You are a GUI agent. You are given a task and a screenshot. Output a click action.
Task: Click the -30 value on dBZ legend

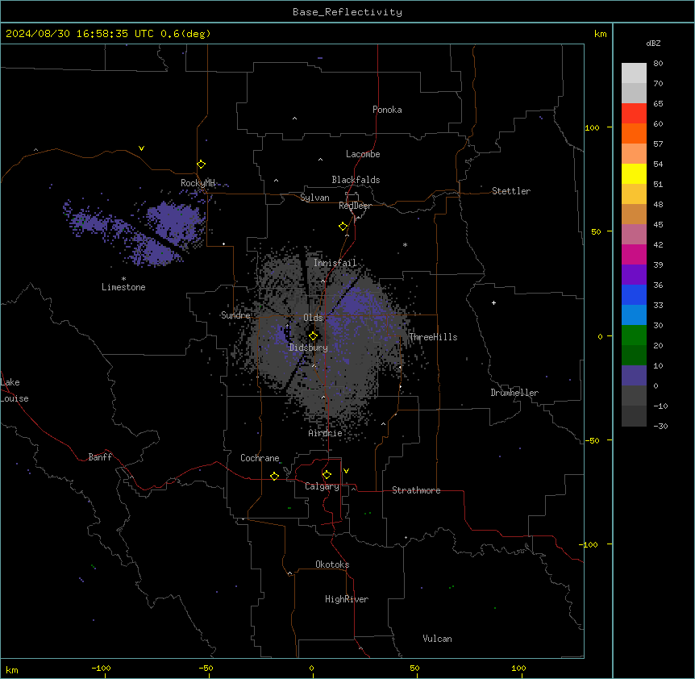(x=660, y=426)
